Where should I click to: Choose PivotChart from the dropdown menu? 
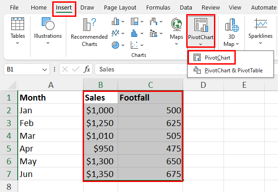(212, 57)
